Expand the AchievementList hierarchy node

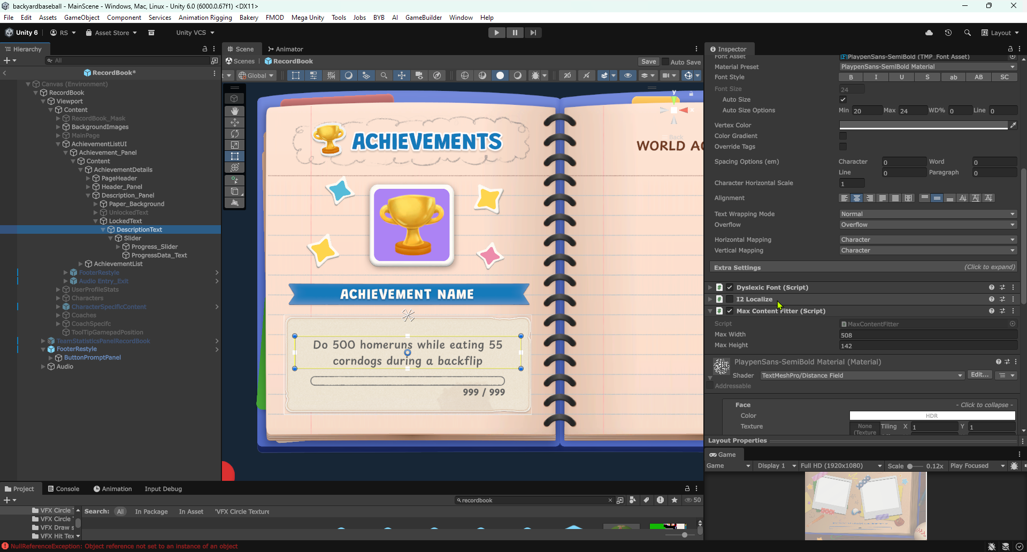pos(81,264)
